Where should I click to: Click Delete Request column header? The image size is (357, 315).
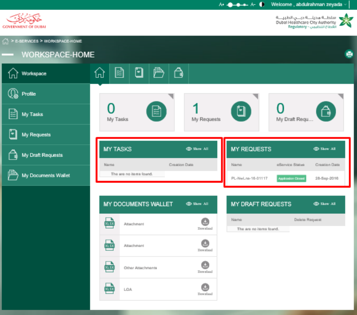point(308,220)
